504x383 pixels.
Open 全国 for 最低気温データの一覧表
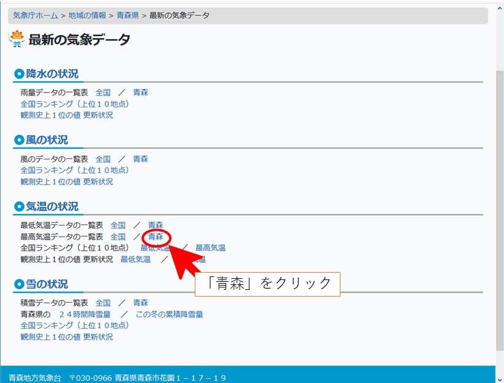[x=118, y=225]
